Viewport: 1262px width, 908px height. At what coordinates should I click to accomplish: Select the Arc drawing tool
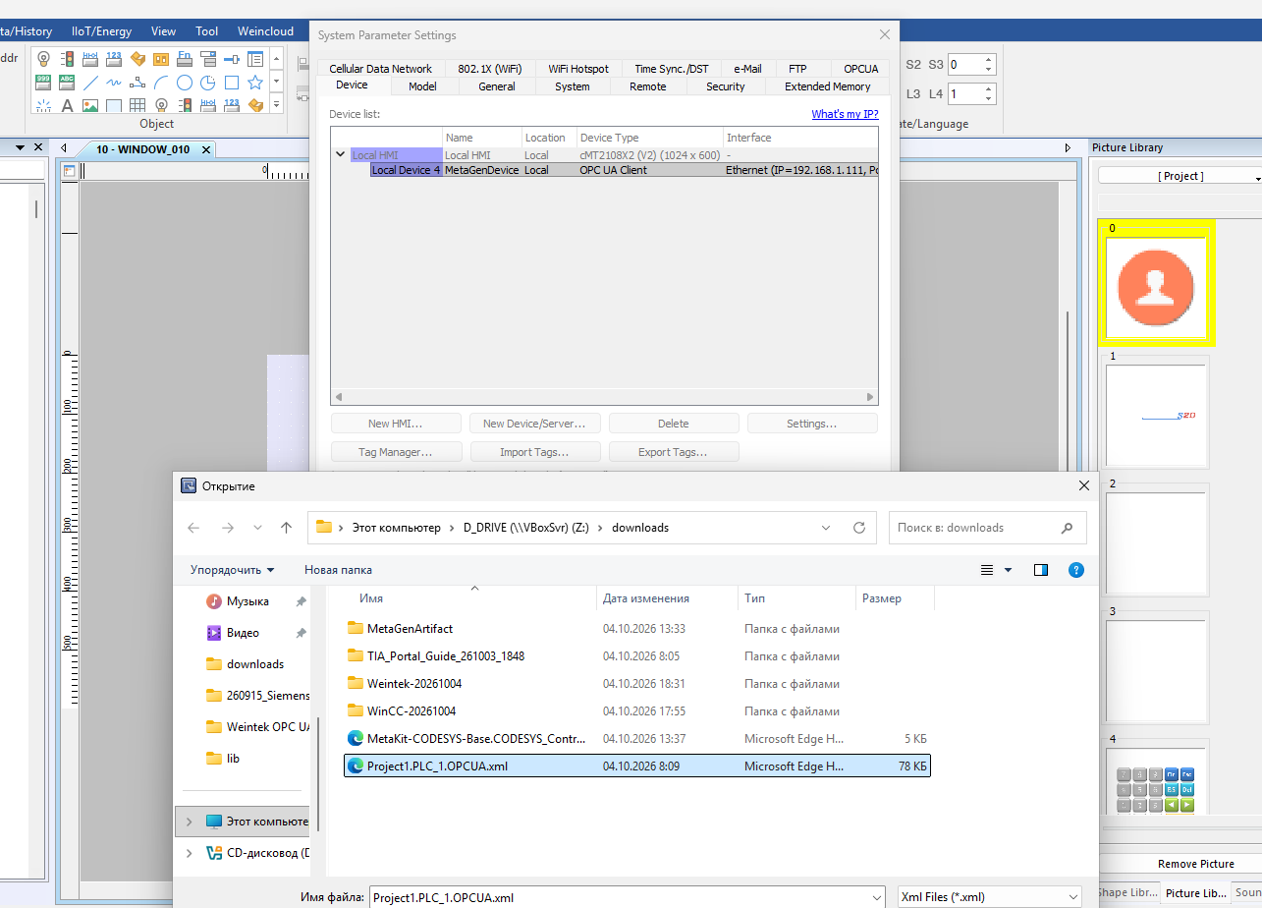161,83
